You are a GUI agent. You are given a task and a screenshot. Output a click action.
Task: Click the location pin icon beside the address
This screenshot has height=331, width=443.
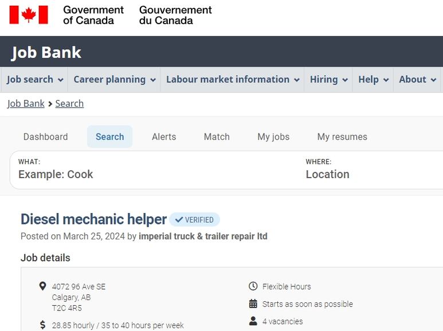[x=42, y=286]
